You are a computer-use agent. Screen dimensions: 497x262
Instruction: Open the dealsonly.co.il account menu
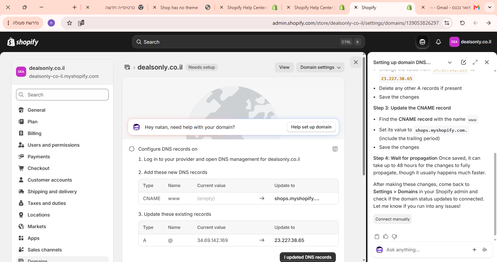click(470, 42)
